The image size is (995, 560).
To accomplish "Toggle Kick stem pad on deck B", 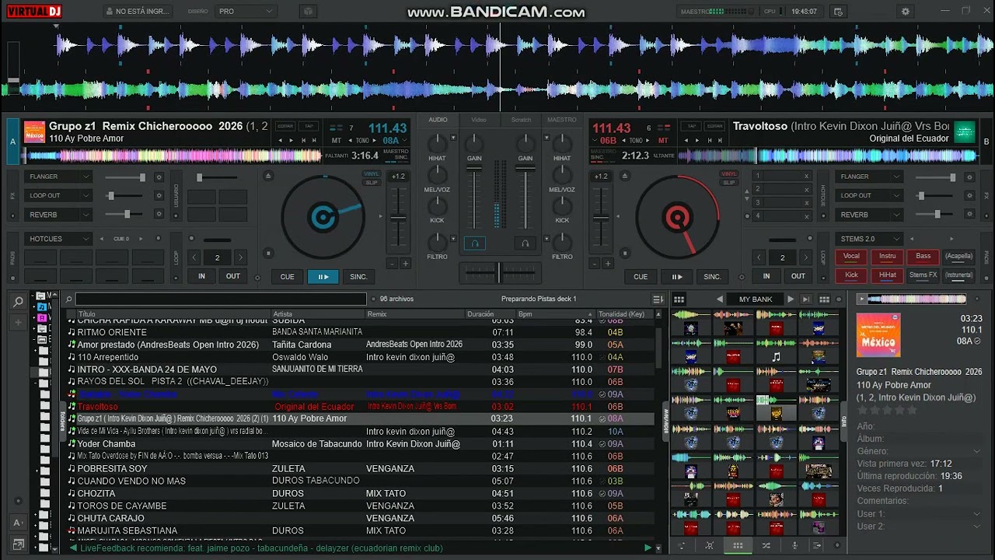I will [851, 275].
